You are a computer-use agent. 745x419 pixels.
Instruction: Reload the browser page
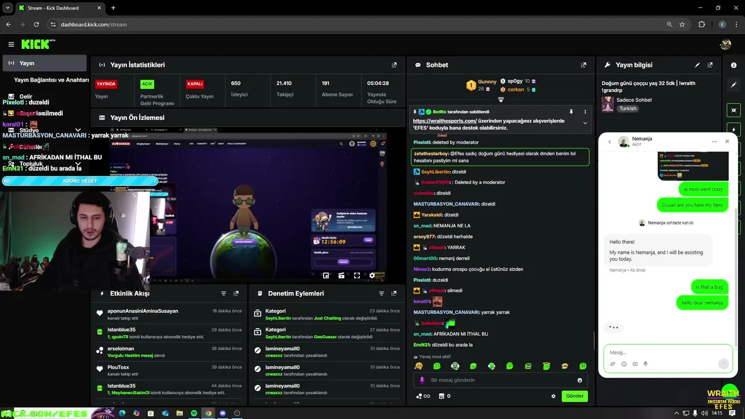[36, 24]
